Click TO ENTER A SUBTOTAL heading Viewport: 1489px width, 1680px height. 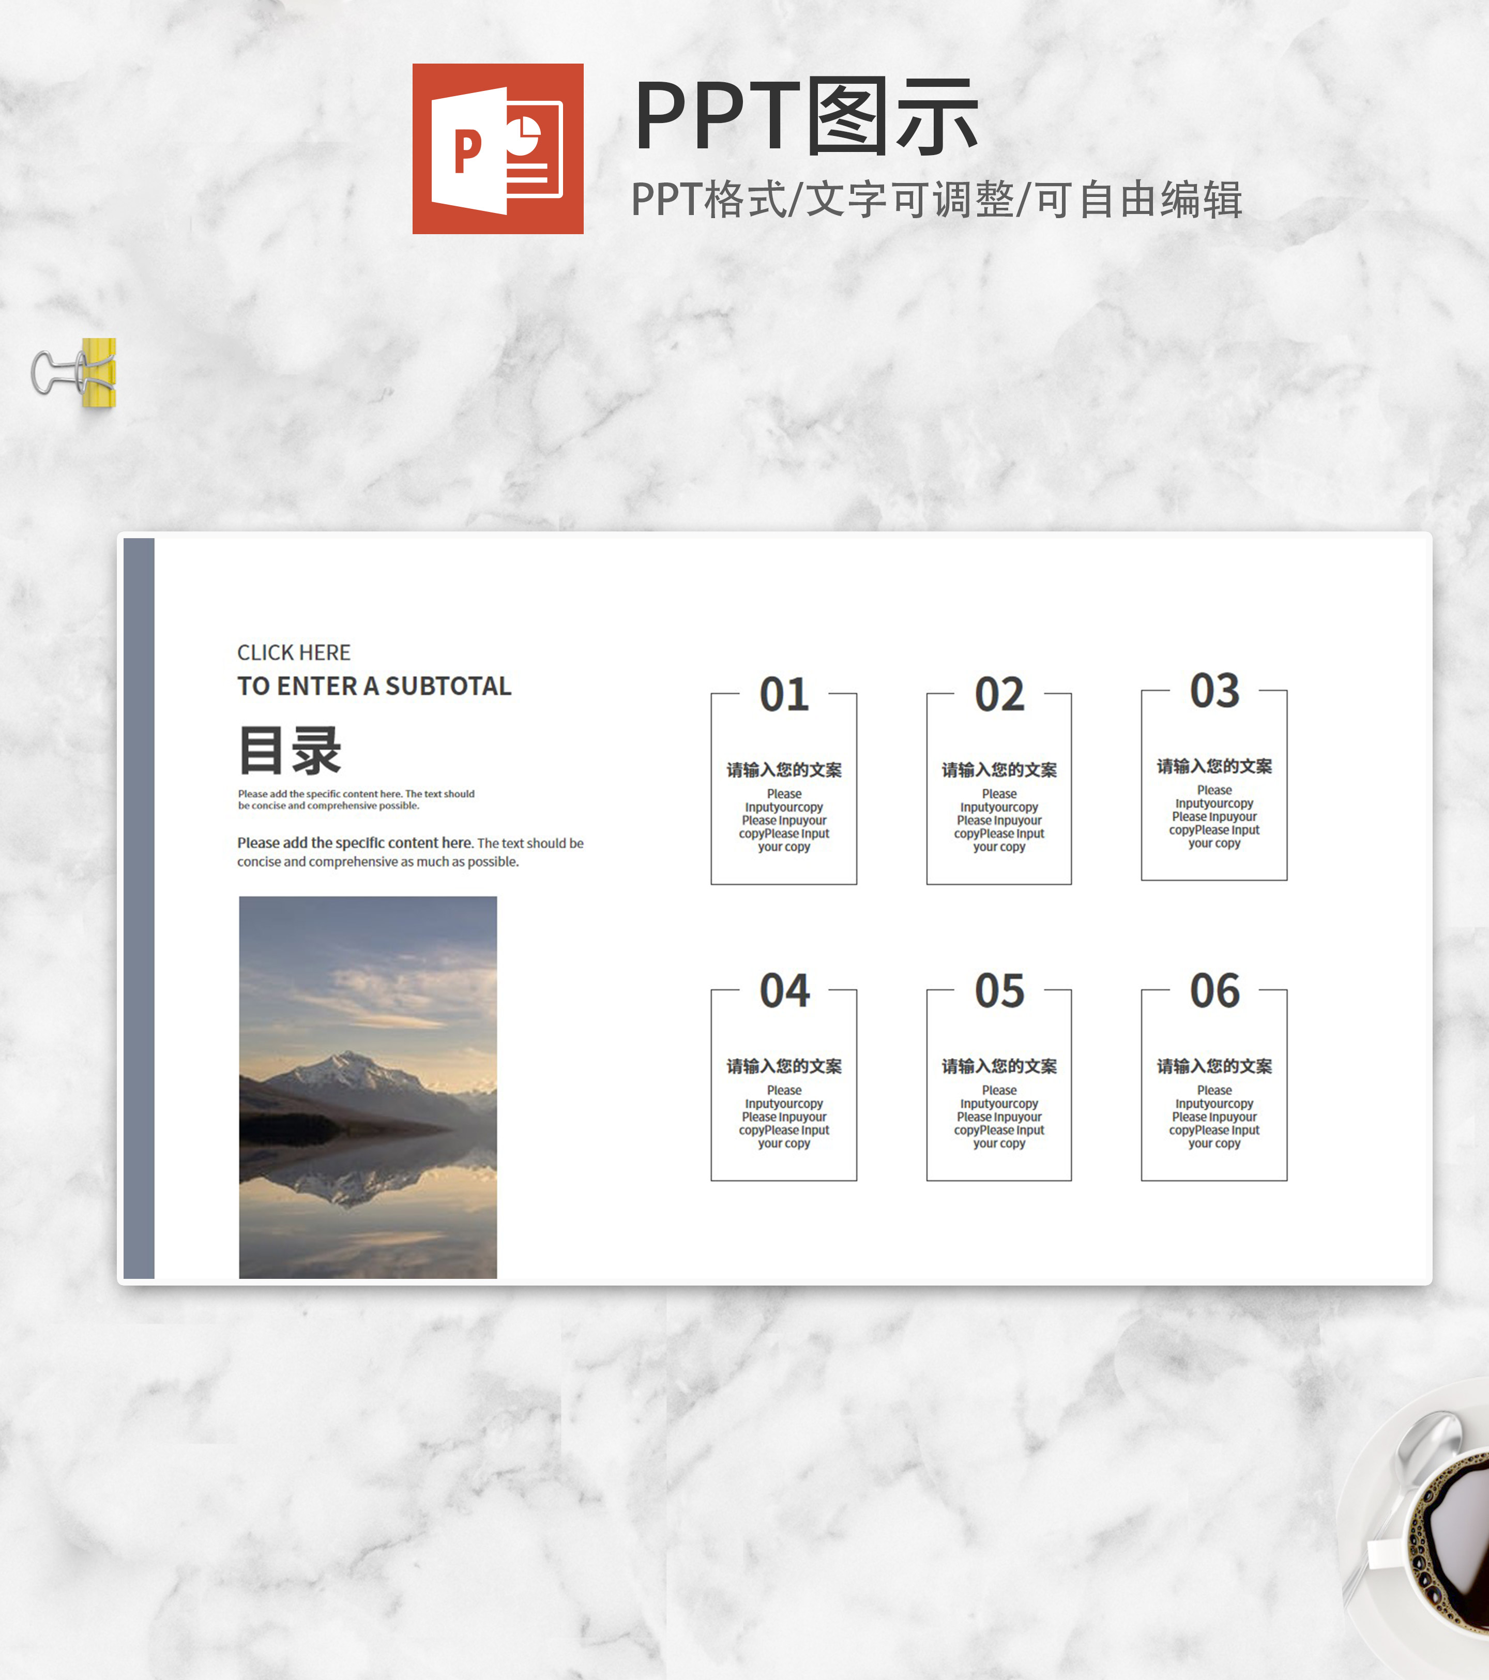pos(374,685)
